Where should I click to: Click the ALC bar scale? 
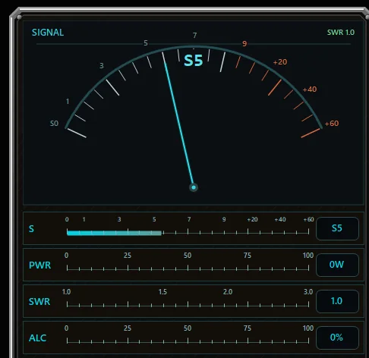[188, 341]
